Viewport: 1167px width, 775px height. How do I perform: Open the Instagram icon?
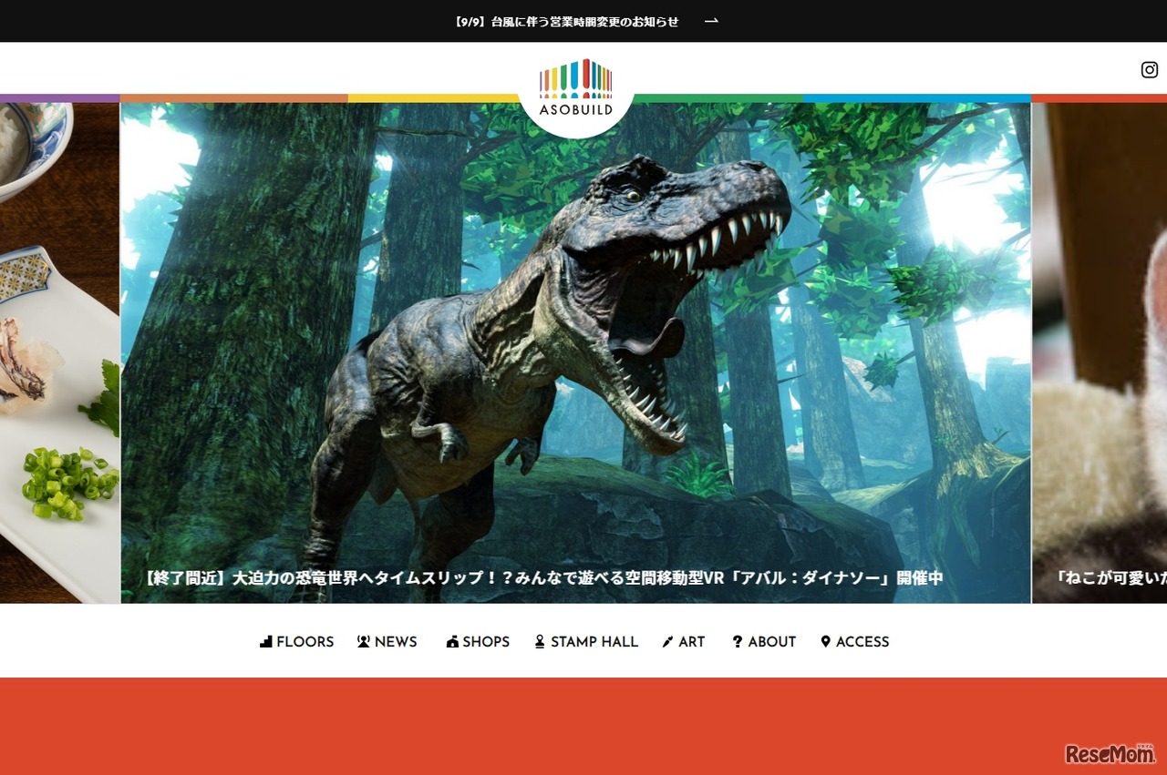click(x=1150, y=69)
